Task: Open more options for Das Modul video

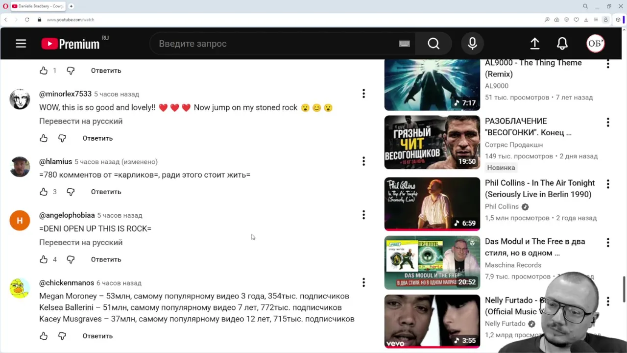Action: click(x=608, y=242)
